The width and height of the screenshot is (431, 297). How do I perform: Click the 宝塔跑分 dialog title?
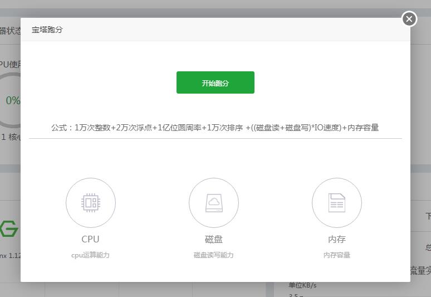click(47, 30)
